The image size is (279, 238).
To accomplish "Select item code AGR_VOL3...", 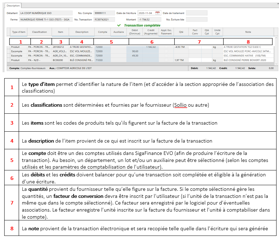I will pyautogui.click(x=60, y=51).
